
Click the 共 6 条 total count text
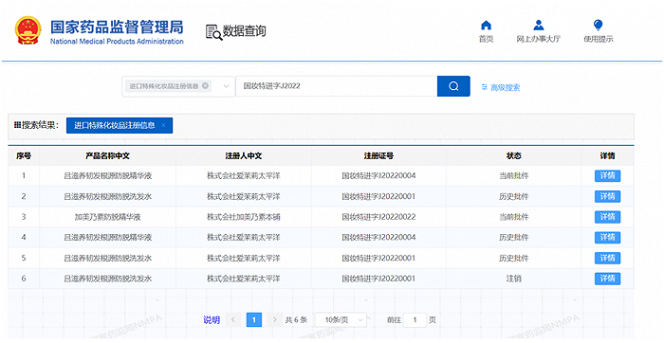[296, 320]
